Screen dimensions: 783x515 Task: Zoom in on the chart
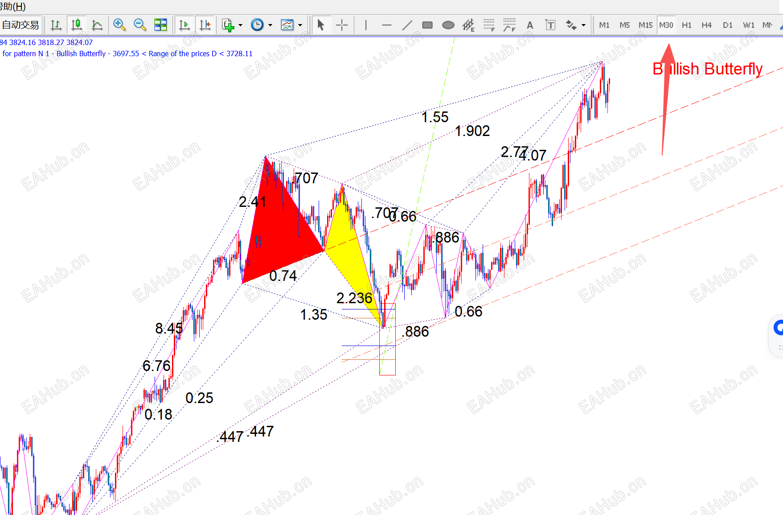[119, 25]
